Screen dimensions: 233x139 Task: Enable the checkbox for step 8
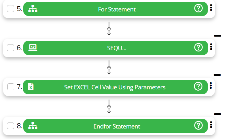[11, 126]
